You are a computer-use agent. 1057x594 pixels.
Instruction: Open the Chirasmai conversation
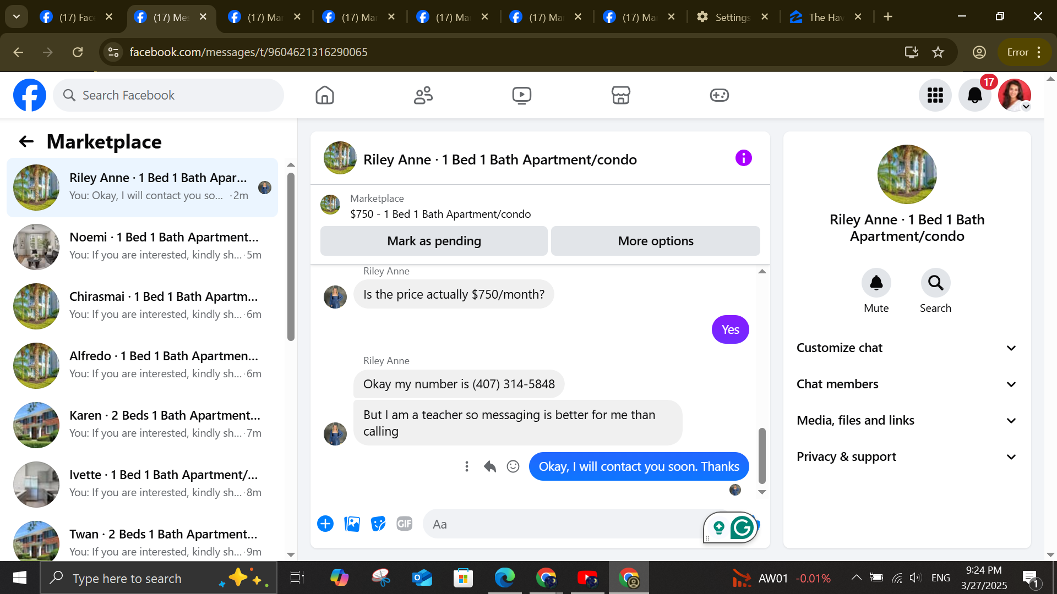pos(142,306)
